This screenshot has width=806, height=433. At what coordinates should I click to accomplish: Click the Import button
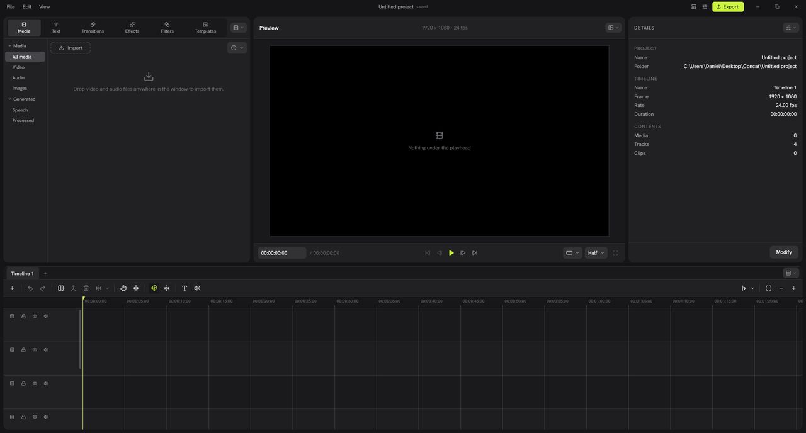pyautogui.click(x=71, y=48)
